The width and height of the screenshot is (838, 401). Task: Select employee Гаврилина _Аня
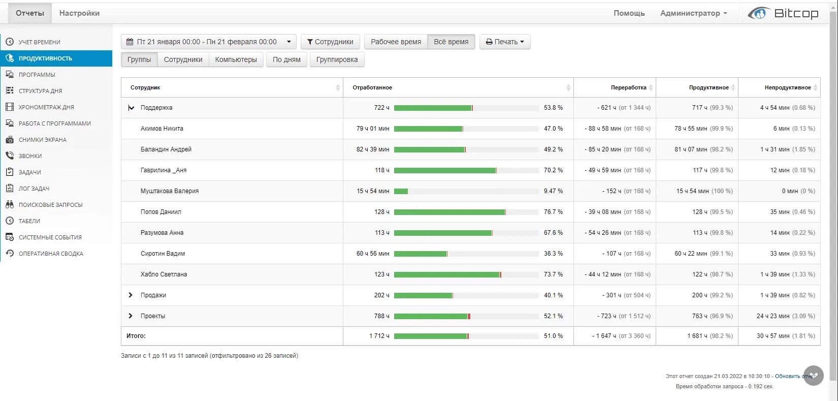pyautogui.click(x=164, y=170)
